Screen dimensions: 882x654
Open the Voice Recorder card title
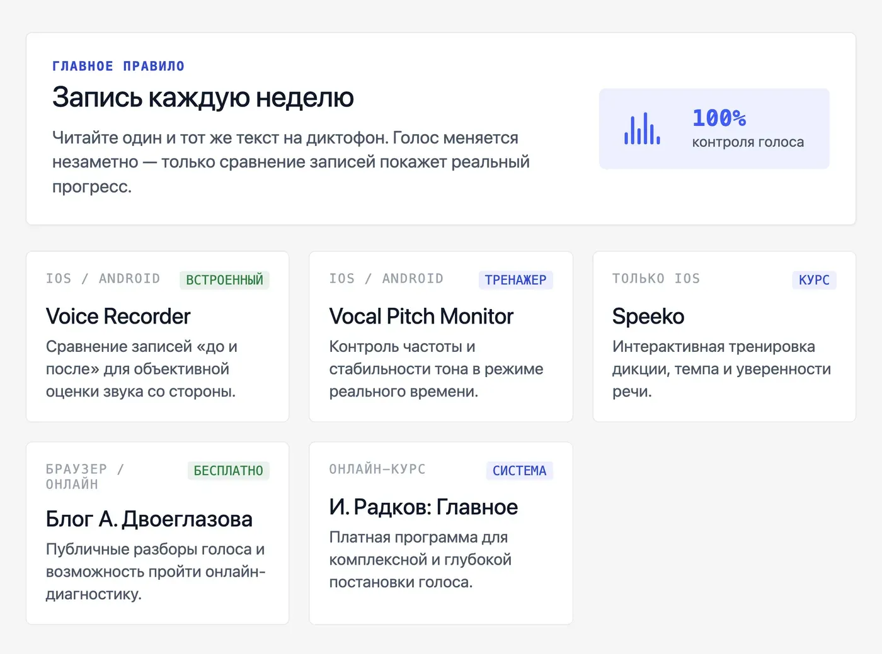[118, 317]
